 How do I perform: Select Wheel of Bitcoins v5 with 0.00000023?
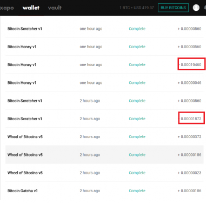104,173
